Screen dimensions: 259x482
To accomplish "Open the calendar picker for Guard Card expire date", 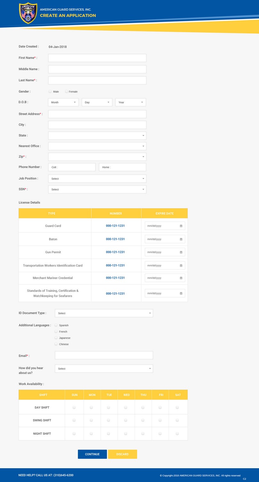I will coord(181,226).
